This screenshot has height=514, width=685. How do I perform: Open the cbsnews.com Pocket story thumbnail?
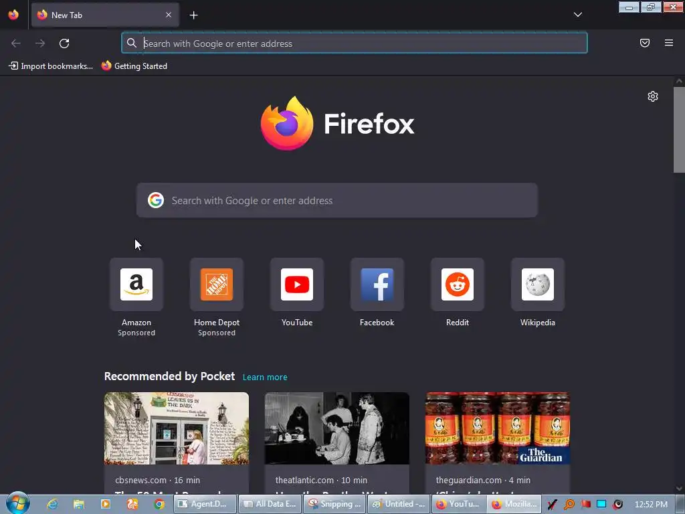(x=177, y=428)
